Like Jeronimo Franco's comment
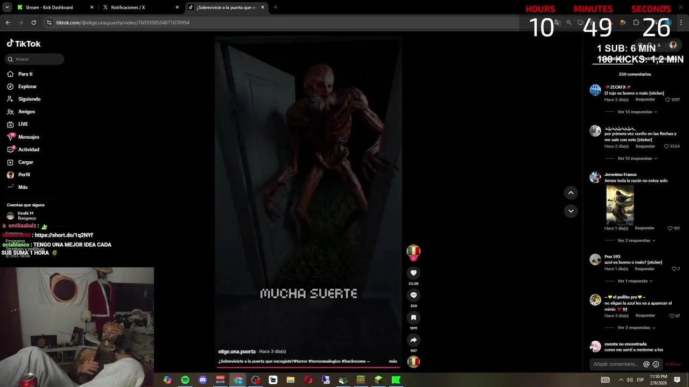This screenshot has width=689, height=387. pyautogui.click(x=670, y=228)
